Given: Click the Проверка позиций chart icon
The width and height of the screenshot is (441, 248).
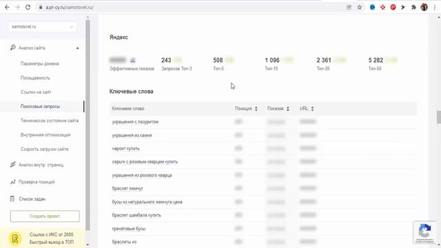Looking at the screenshot, I should pyautogui.click(x=12, y=182).
